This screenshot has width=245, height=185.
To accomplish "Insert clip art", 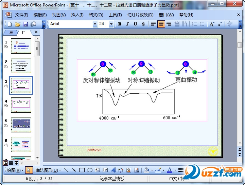I will (128, 170).
